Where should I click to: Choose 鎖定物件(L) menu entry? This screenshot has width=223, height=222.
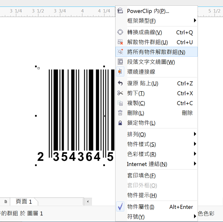tap(156, 123)
